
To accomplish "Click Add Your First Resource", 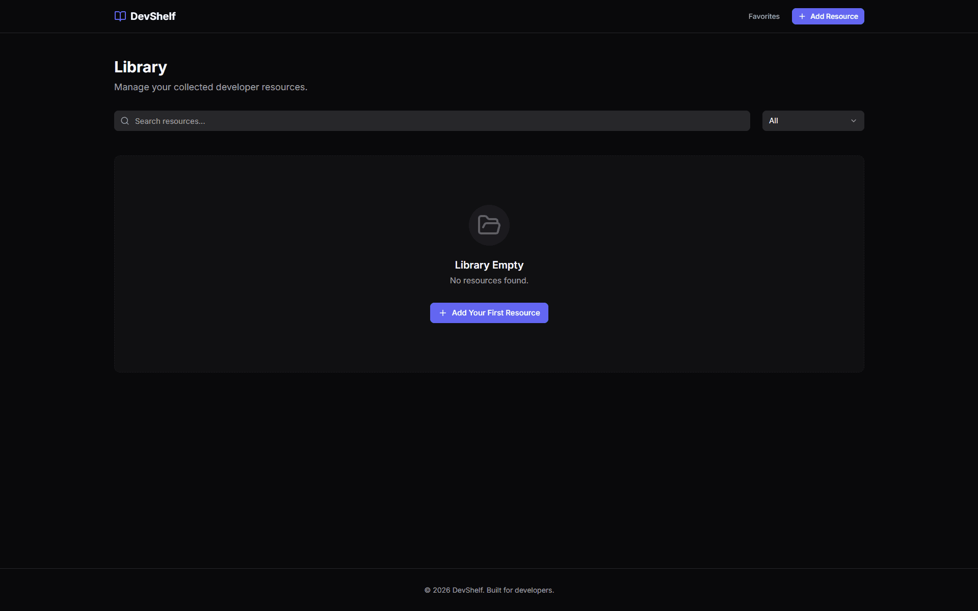I will point(489,312).
